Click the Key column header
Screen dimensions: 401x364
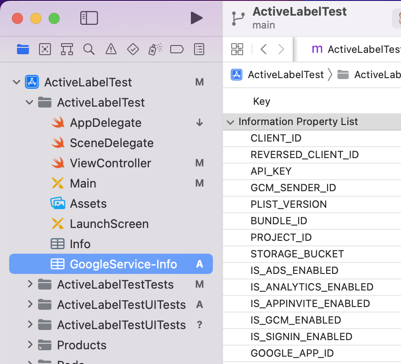(262, 102)
